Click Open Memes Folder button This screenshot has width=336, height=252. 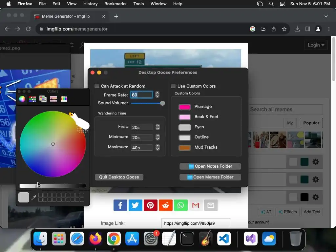point(210,177)
